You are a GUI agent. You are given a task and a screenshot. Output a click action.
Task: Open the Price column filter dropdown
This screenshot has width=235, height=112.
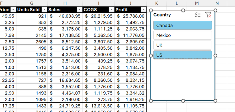13,10
